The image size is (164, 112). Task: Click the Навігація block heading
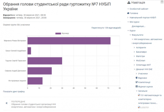pos(138,3)
